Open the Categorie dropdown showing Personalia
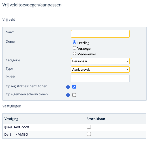 pos(100,61)
